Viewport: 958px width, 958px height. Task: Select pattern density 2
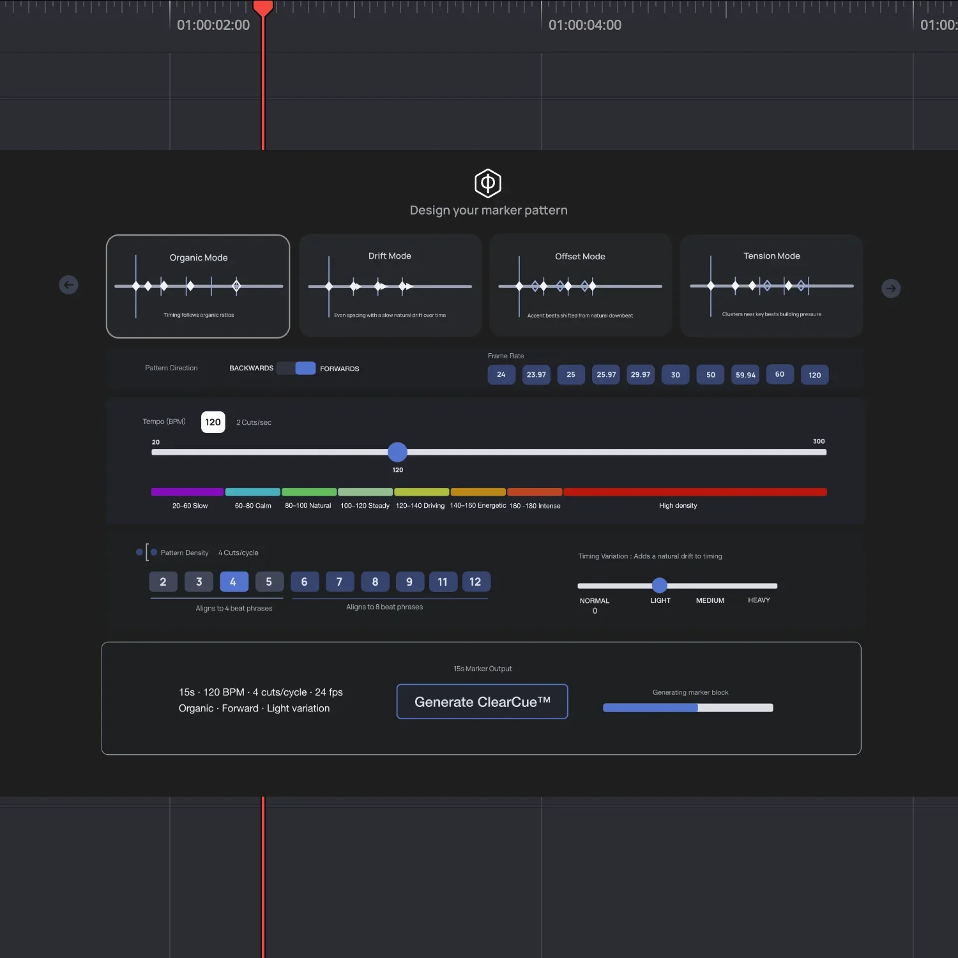[x=163, y=582]
